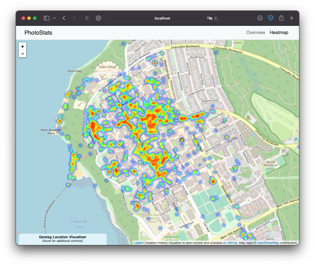Toggle the Safari sidebar icon

(46, 18)
